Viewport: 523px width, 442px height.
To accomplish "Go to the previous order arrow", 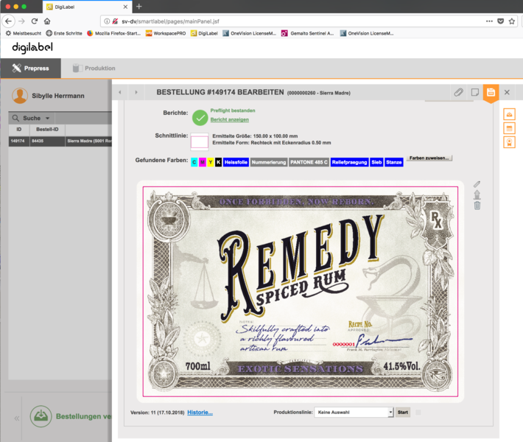I will pos(121,92).
